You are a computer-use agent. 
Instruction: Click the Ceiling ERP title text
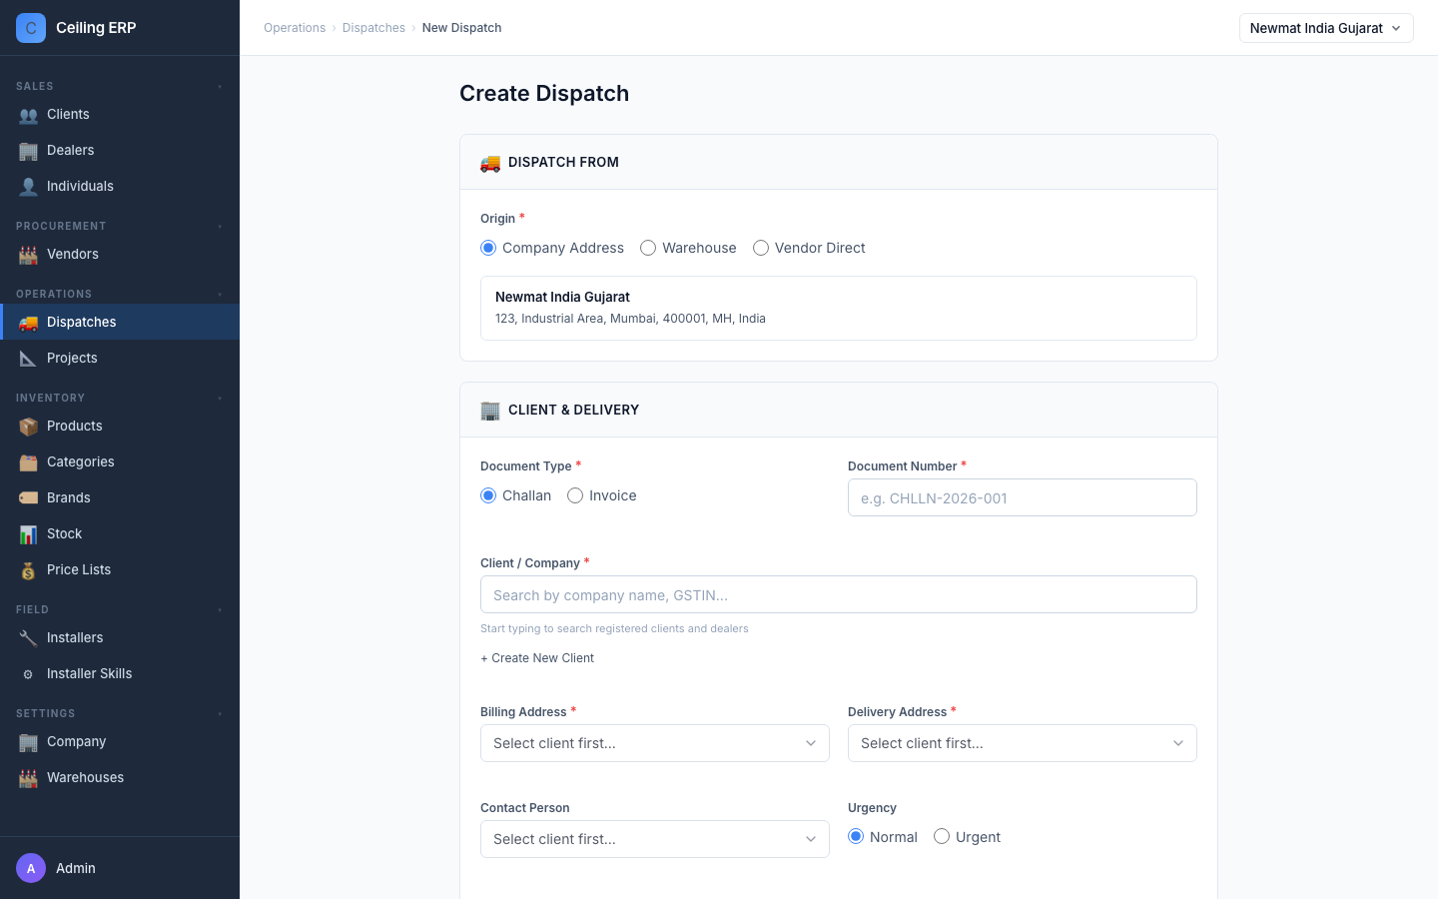[x=96, y=28]
